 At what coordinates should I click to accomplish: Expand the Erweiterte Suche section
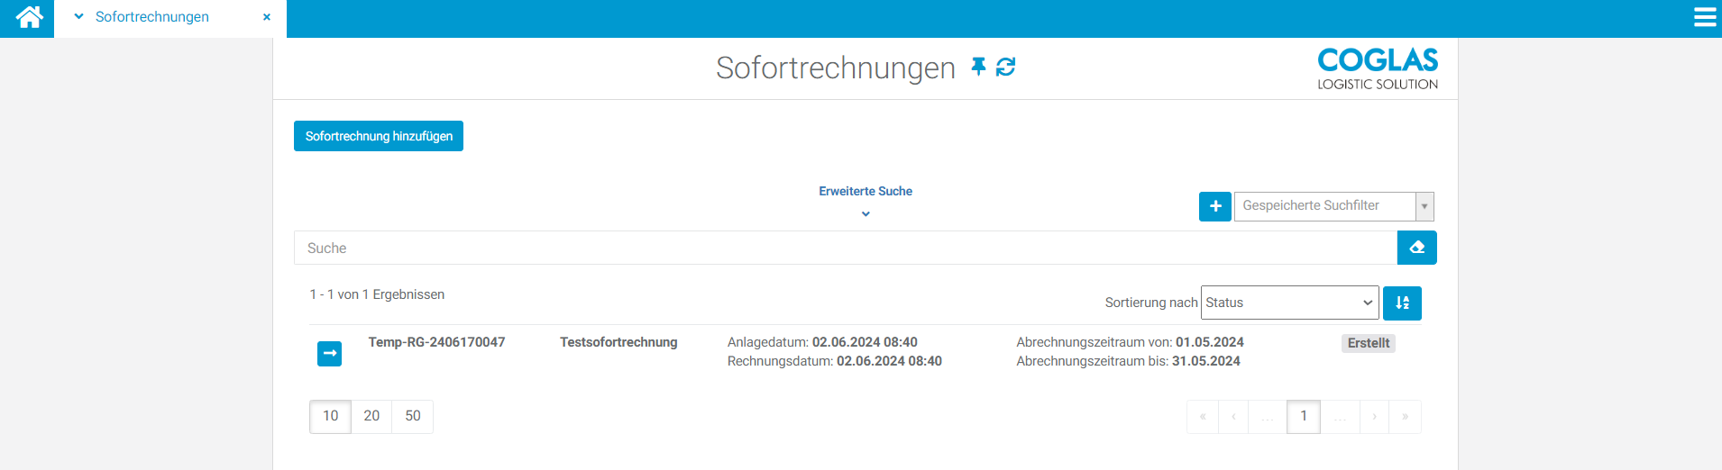pos(865,199)
